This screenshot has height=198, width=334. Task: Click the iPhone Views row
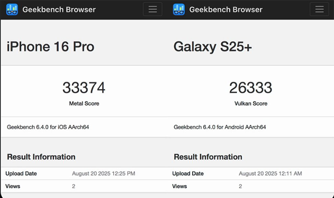coord(84,186)
